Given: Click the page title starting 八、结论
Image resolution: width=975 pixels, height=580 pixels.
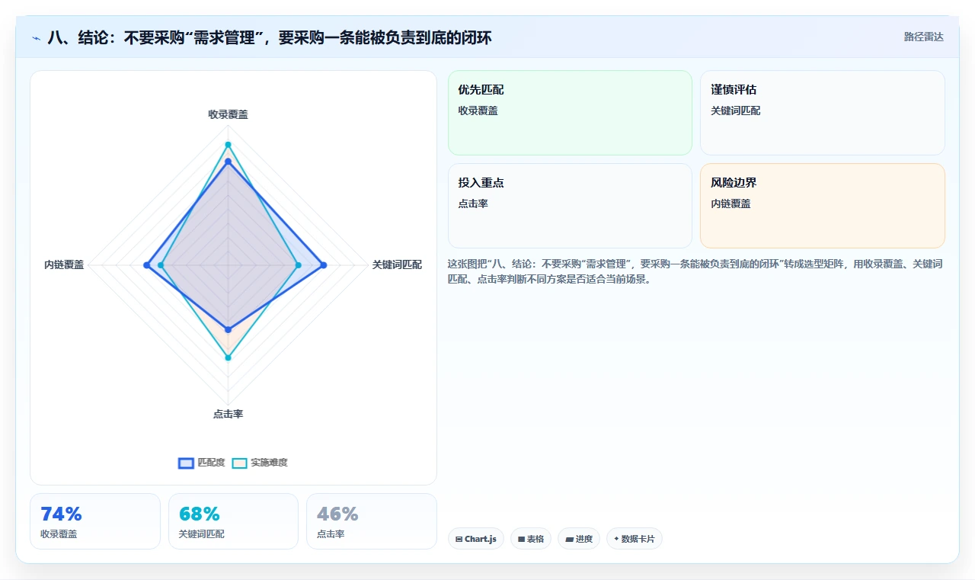Looking at the screenshot, I should click(x=270, y=37).
